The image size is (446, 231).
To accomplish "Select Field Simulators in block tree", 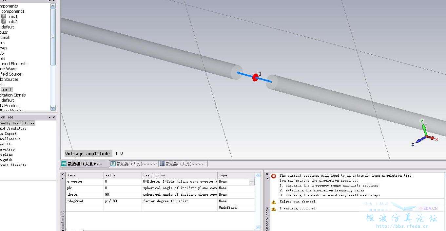I will [x=13, y=128].
